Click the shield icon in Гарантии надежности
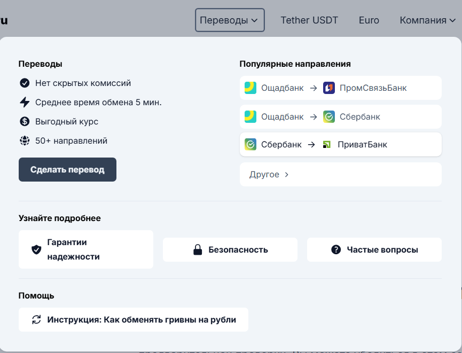The image size is (462, 353). click(36, 250)
